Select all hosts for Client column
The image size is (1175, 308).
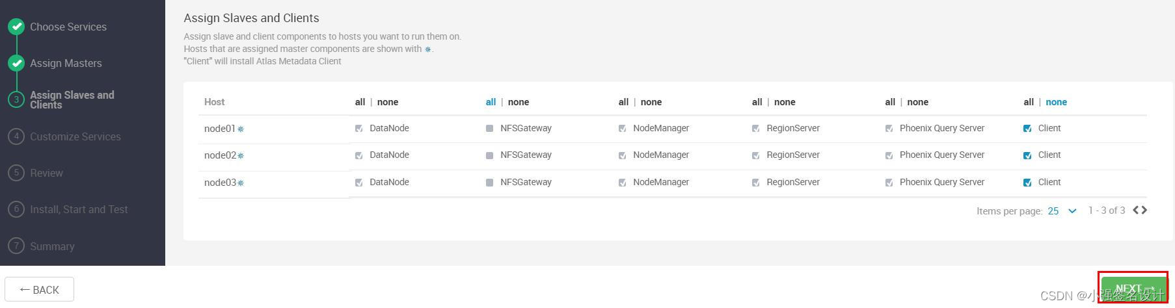tap(1029, 102)
